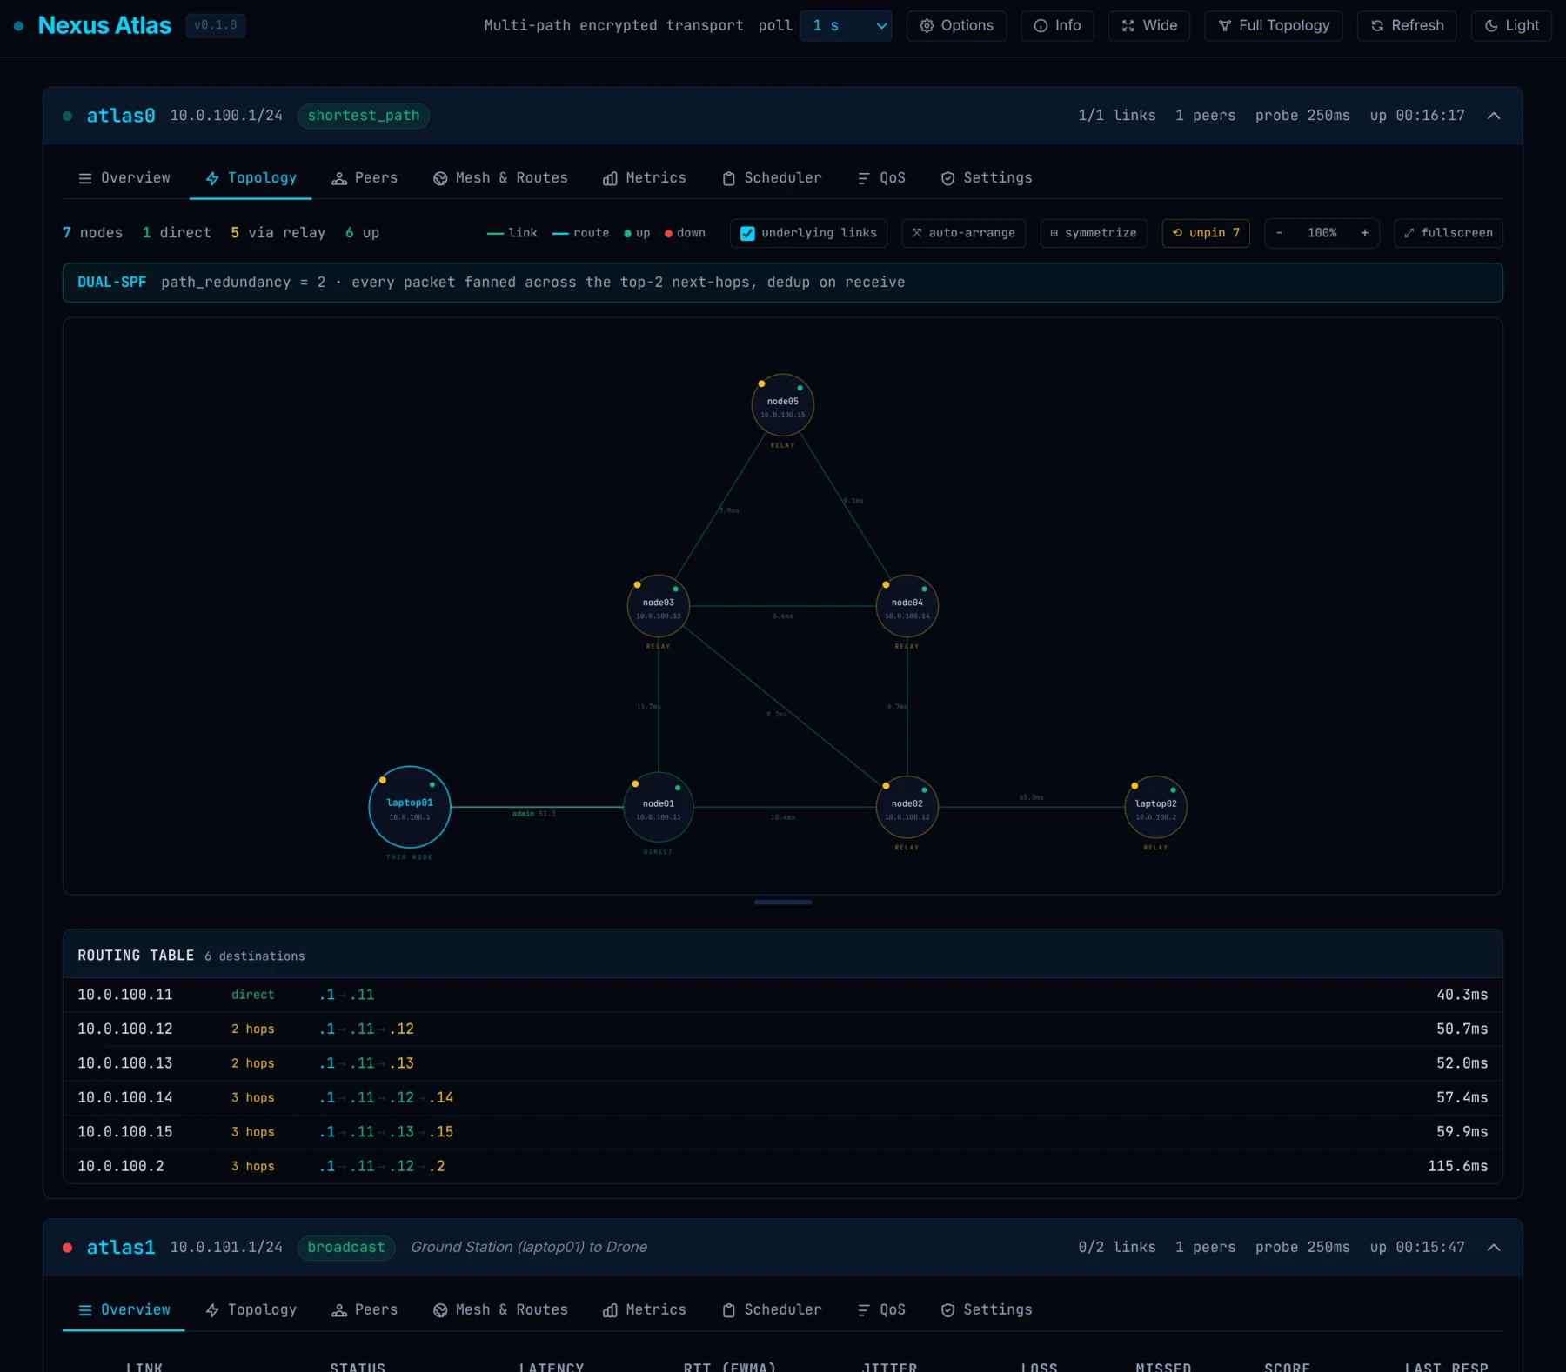The width and height of the screenshot is (1566, 1372).
Task: Open Full Topology view
Action: pos(1274,26)
